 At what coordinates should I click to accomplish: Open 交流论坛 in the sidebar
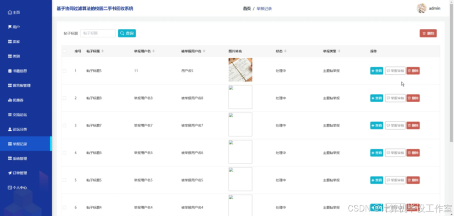26,114
